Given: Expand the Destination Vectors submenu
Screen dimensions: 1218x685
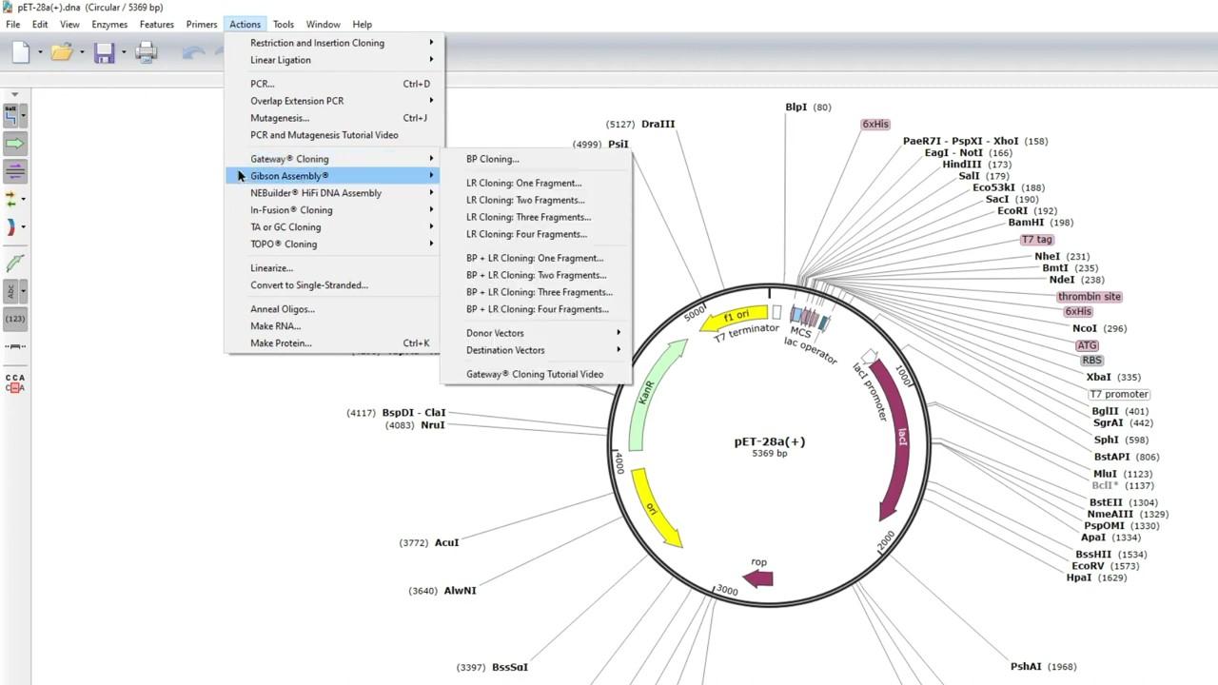Looking at the screenshot, I should pyautogui.click(x=505, y=350).
